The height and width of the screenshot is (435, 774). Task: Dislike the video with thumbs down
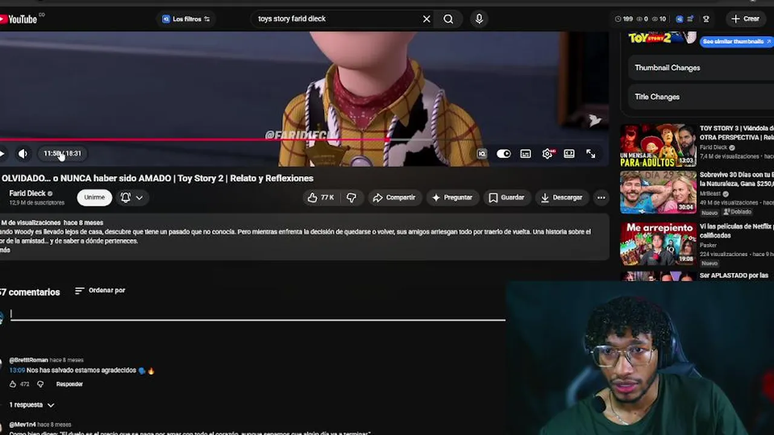pos(351,198)
